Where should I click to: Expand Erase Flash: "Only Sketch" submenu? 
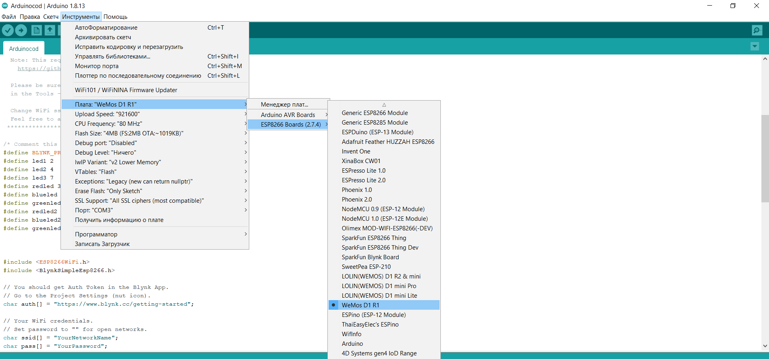pos(155,191)
